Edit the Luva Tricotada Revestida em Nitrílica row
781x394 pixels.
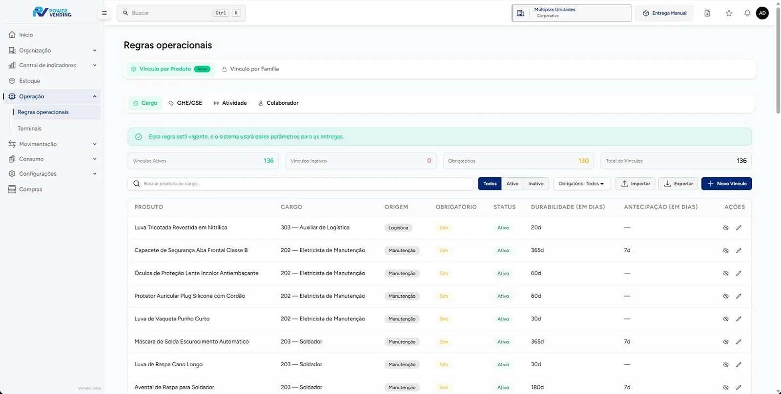click(x=739, y=227)
